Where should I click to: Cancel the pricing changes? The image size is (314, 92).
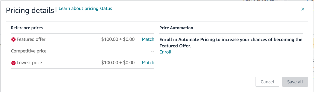tap(267, 82)
